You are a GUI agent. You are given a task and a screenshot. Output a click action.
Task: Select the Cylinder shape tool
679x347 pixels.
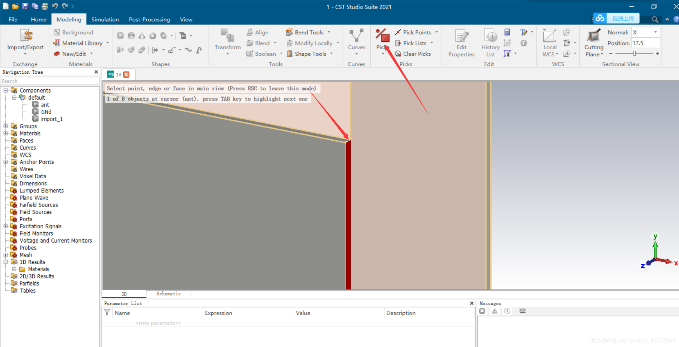click(163, 35)
